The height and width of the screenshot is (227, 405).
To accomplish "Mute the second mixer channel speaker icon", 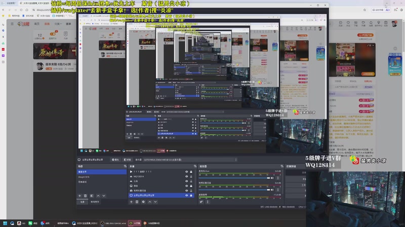I will [272, 190].
